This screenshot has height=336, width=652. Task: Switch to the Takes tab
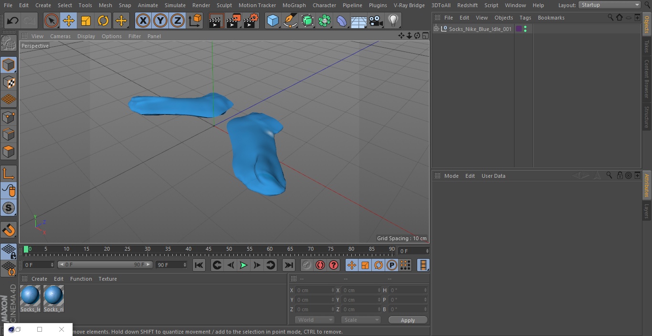point(647,46)
